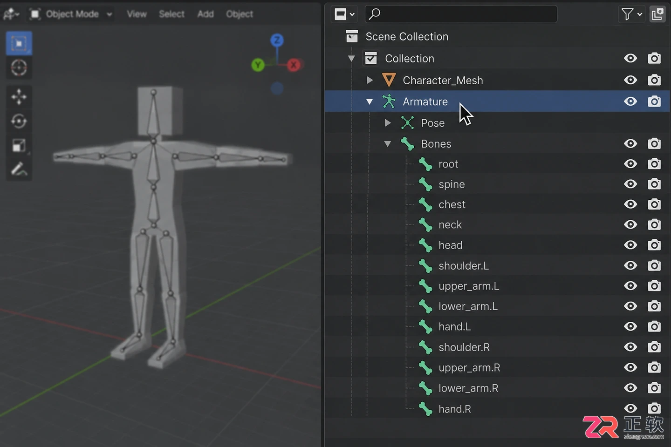671x447 pixels.
Task: Toggle render camera for chest bone
Action: click(654, 204)
